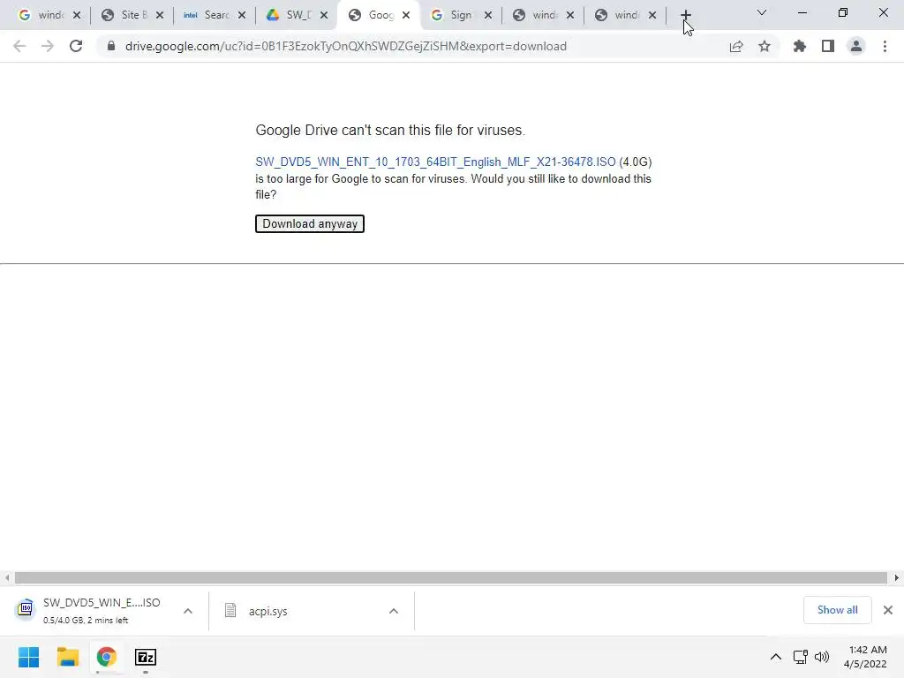Open File Explorer from the taskbar
This screenshot has width=904, height=678.
tap(67, 657)
